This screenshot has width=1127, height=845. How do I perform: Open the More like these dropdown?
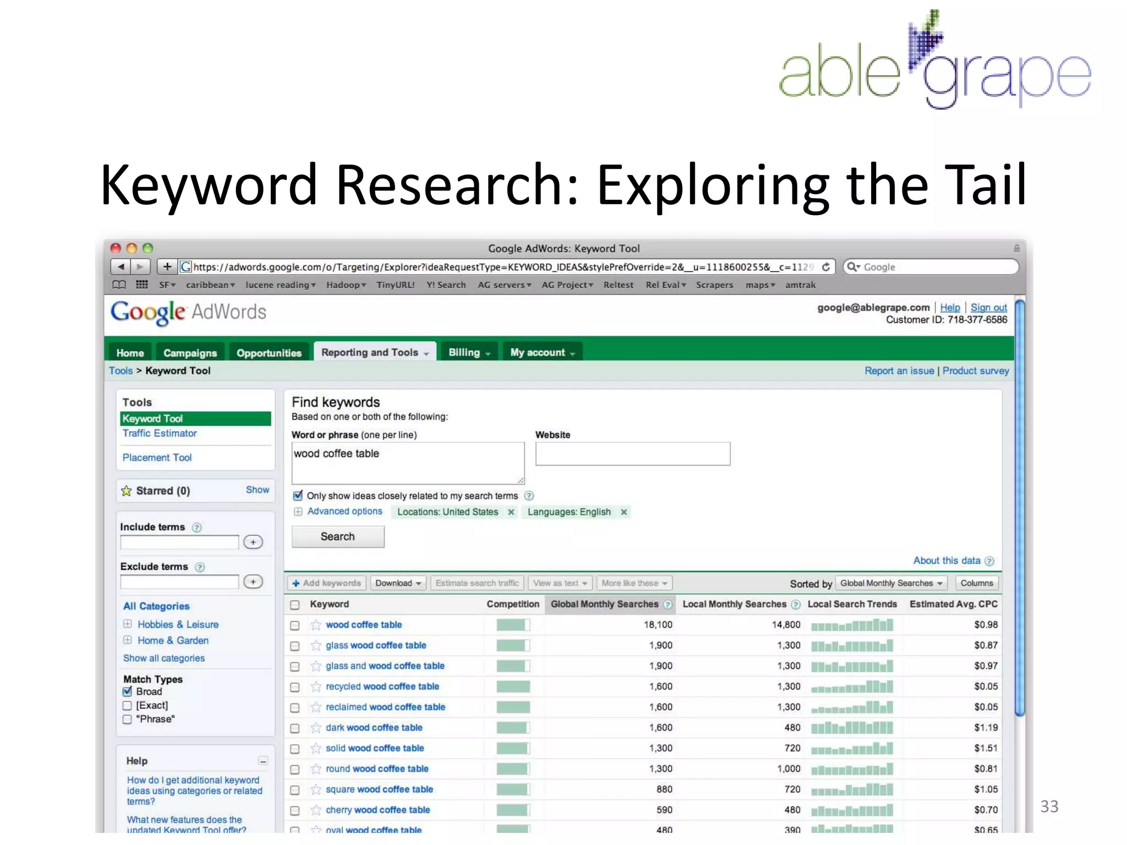click(634, 583)
